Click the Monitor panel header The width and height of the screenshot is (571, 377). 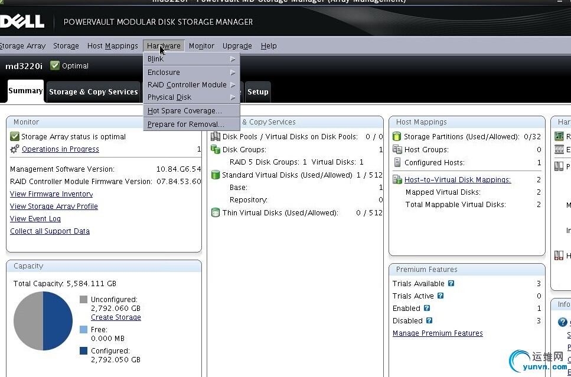pos(104,122)
